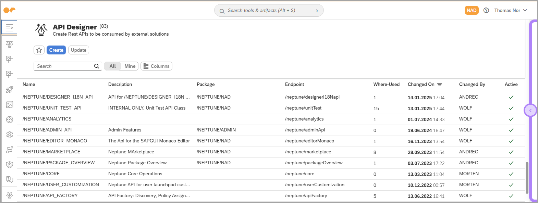
Task: Open the Columns settings button
Action: click(156, 66)
